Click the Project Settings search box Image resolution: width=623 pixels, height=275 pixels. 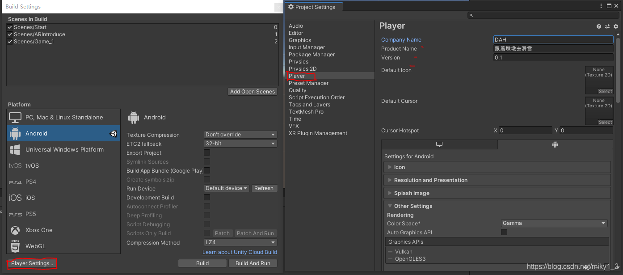(x=543, y=15)
